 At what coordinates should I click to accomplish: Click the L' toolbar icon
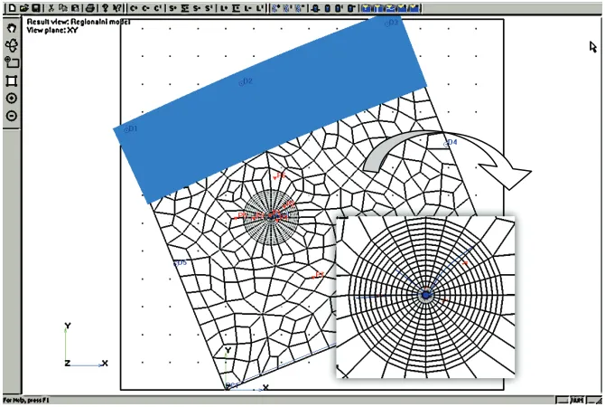coord(260,8)
